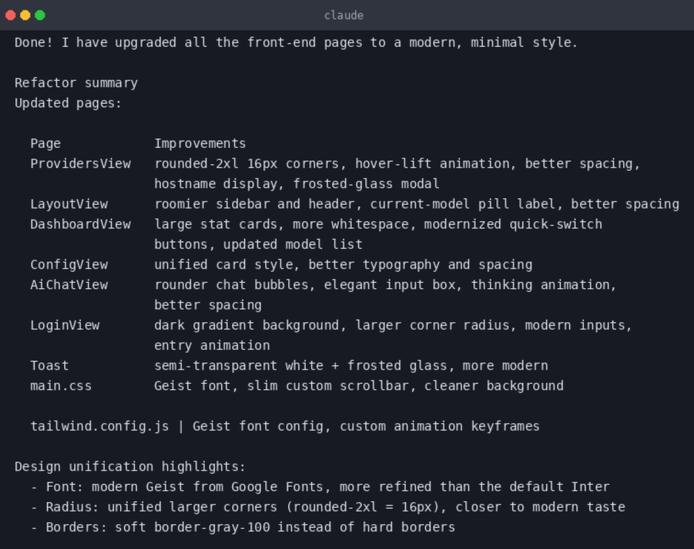Click the DashboardView row name

81,224
